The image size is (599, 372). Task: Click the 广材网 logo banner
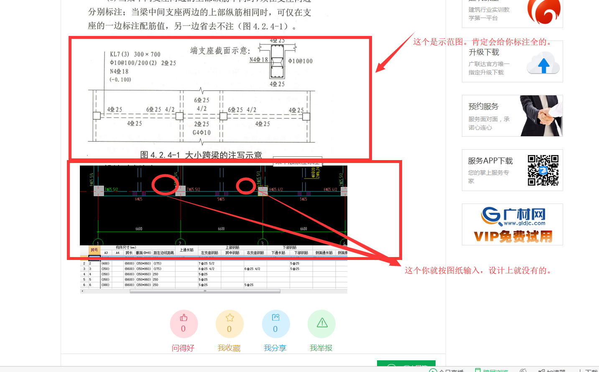tap(513, 217)
